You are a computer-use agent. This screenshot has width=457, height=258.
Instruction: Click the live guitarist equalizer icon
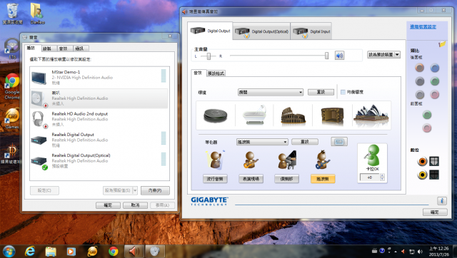[251, 160]
